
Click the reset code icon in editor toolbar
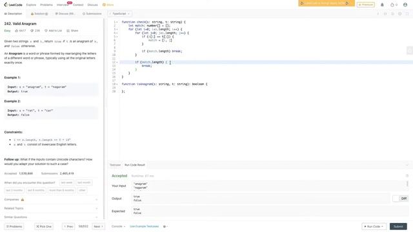(x=392, y=14)
